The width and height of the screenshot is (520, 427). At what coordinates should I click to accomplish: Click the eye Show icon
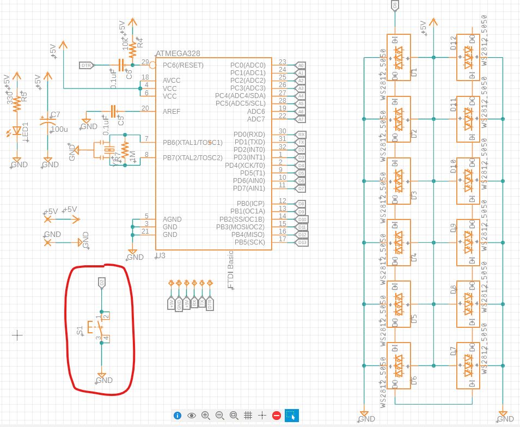pyautogui.click(x=192, y=416)
